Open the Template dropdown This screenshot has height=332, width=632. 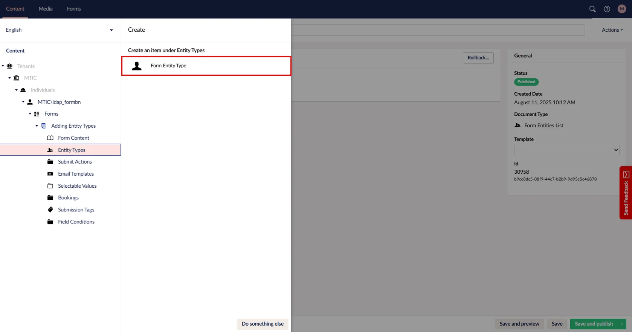point(566,150)
